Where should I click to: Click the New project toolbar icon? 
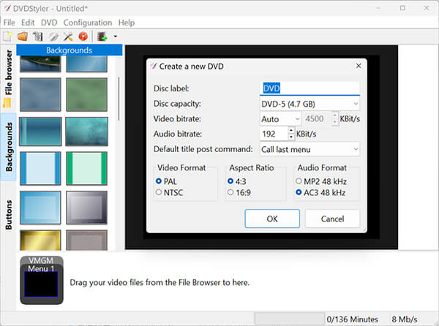7,37
